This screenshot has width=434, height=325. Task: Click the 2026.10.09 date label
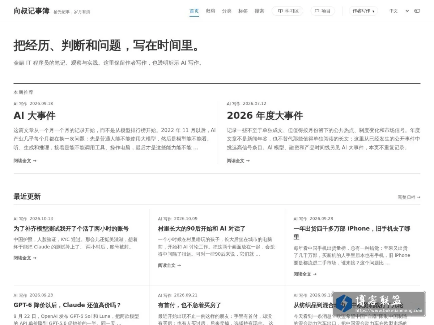pyautogui.click(x=186, y=219)
